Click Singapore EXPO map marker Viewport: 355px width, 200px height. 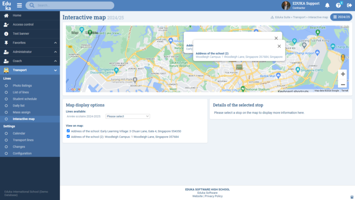(298, 69)
